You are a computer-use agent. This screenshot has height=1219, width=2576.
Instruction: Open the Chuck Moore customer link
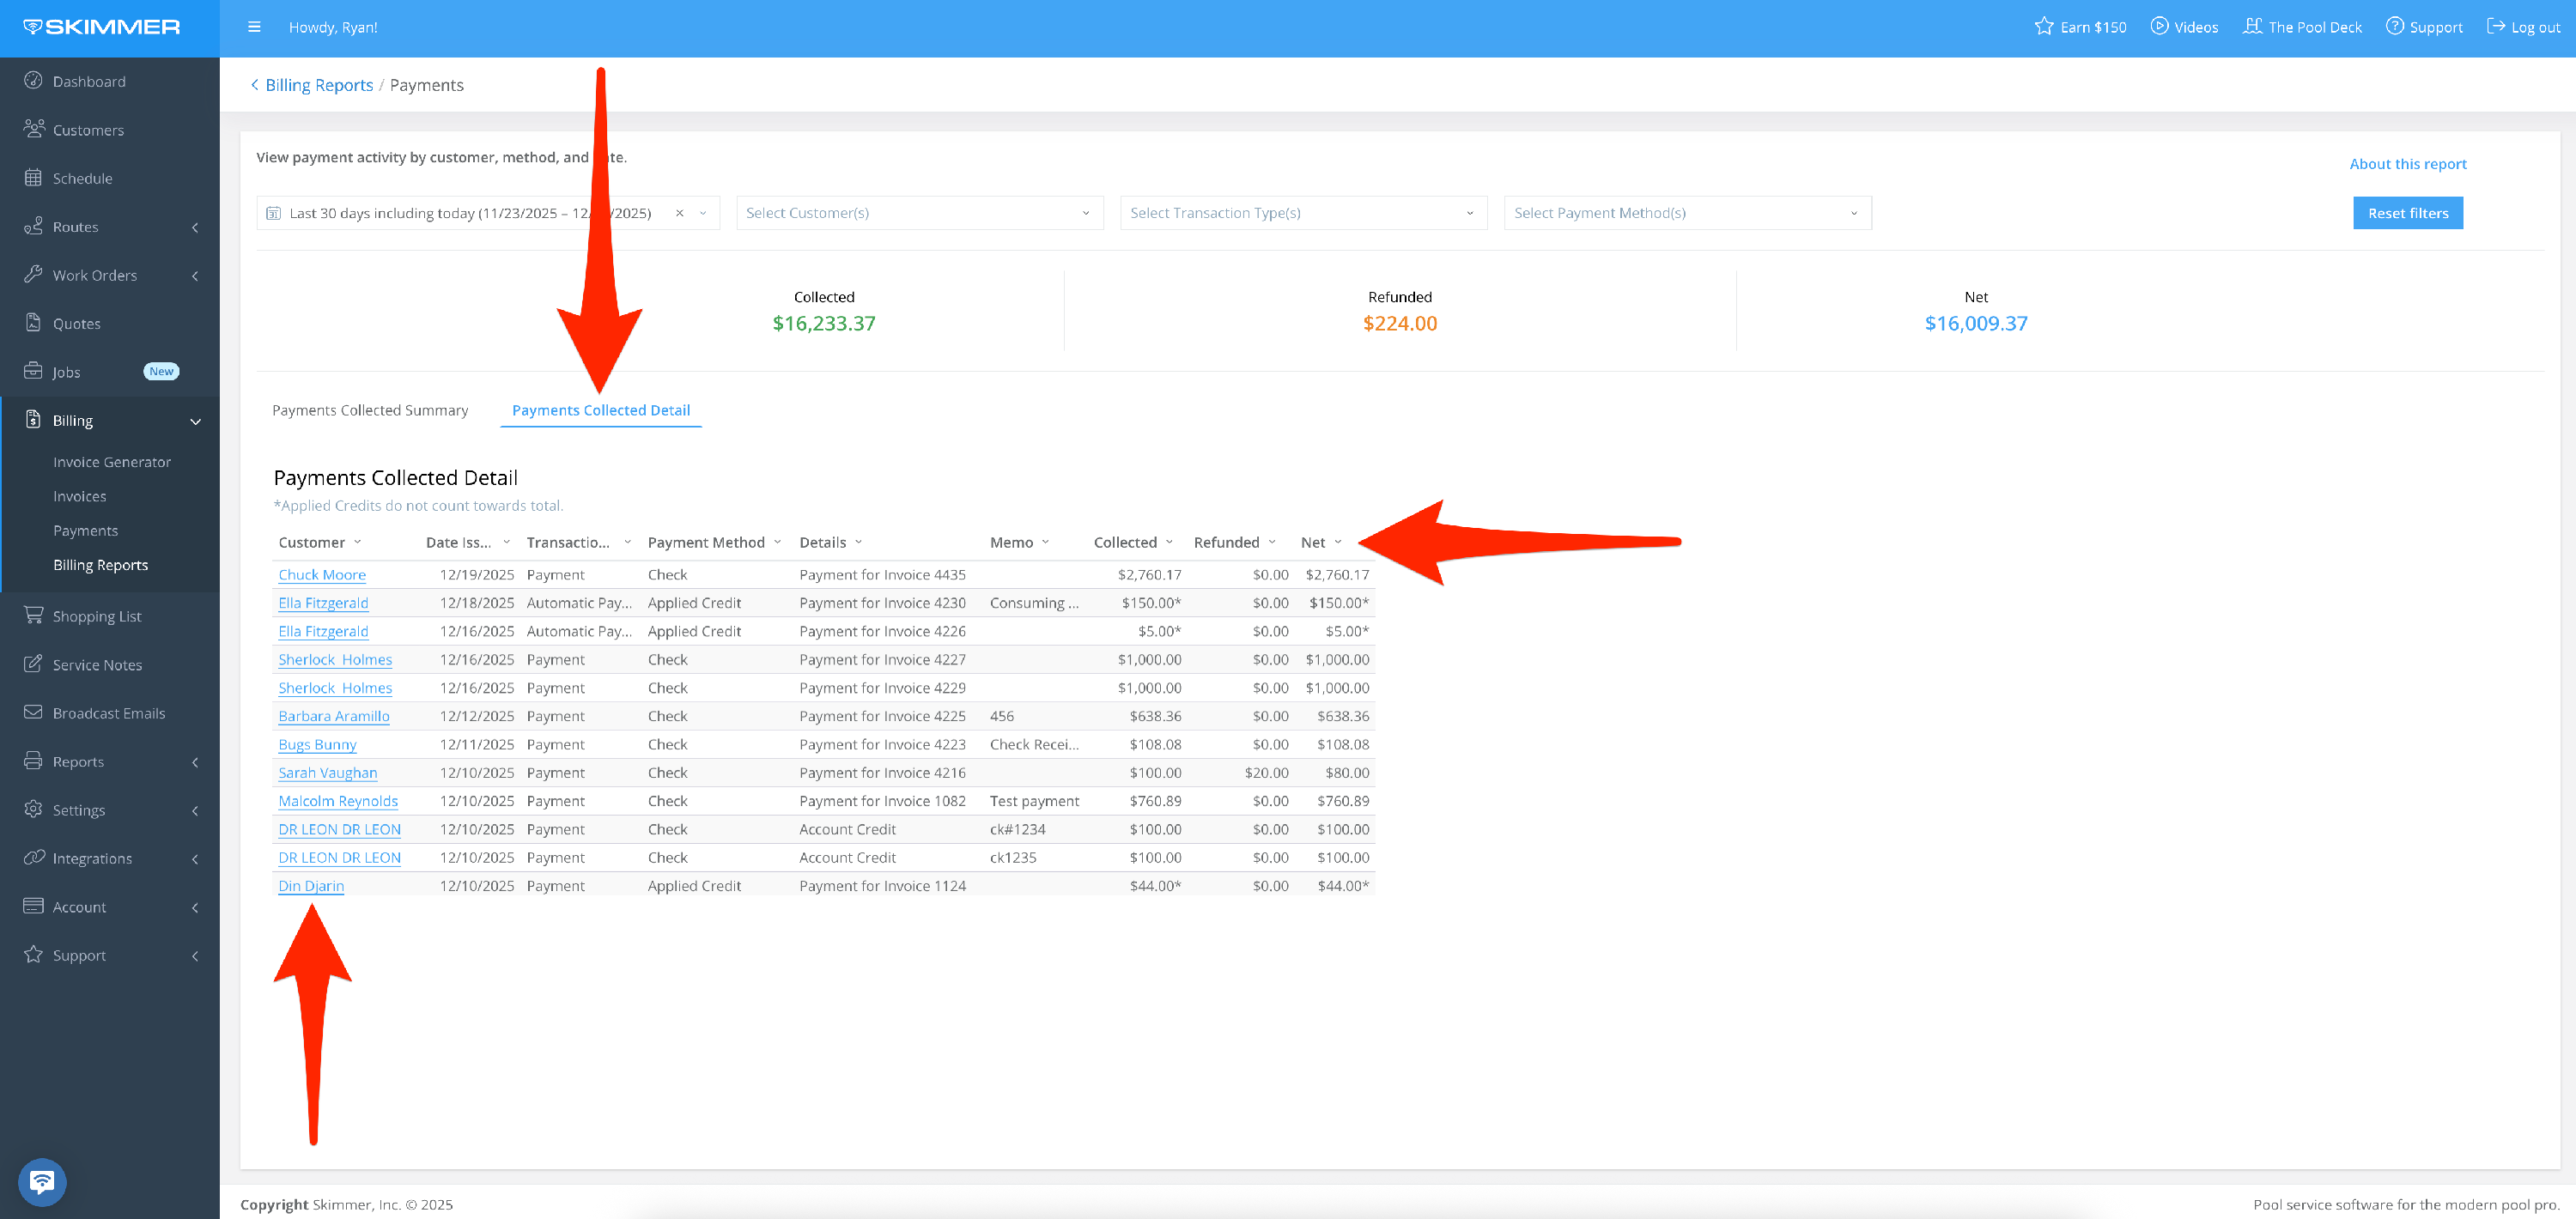click(x=322, y=575)
